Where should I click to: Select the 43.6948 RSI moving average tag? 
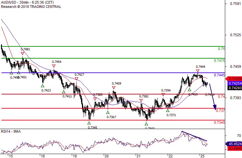pos(235,148)
